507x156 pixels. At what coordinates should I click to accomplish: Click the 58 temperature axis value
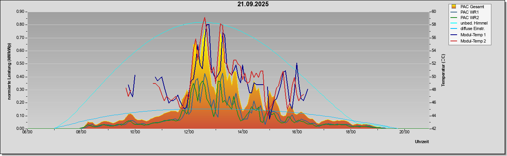click(434, 25)
